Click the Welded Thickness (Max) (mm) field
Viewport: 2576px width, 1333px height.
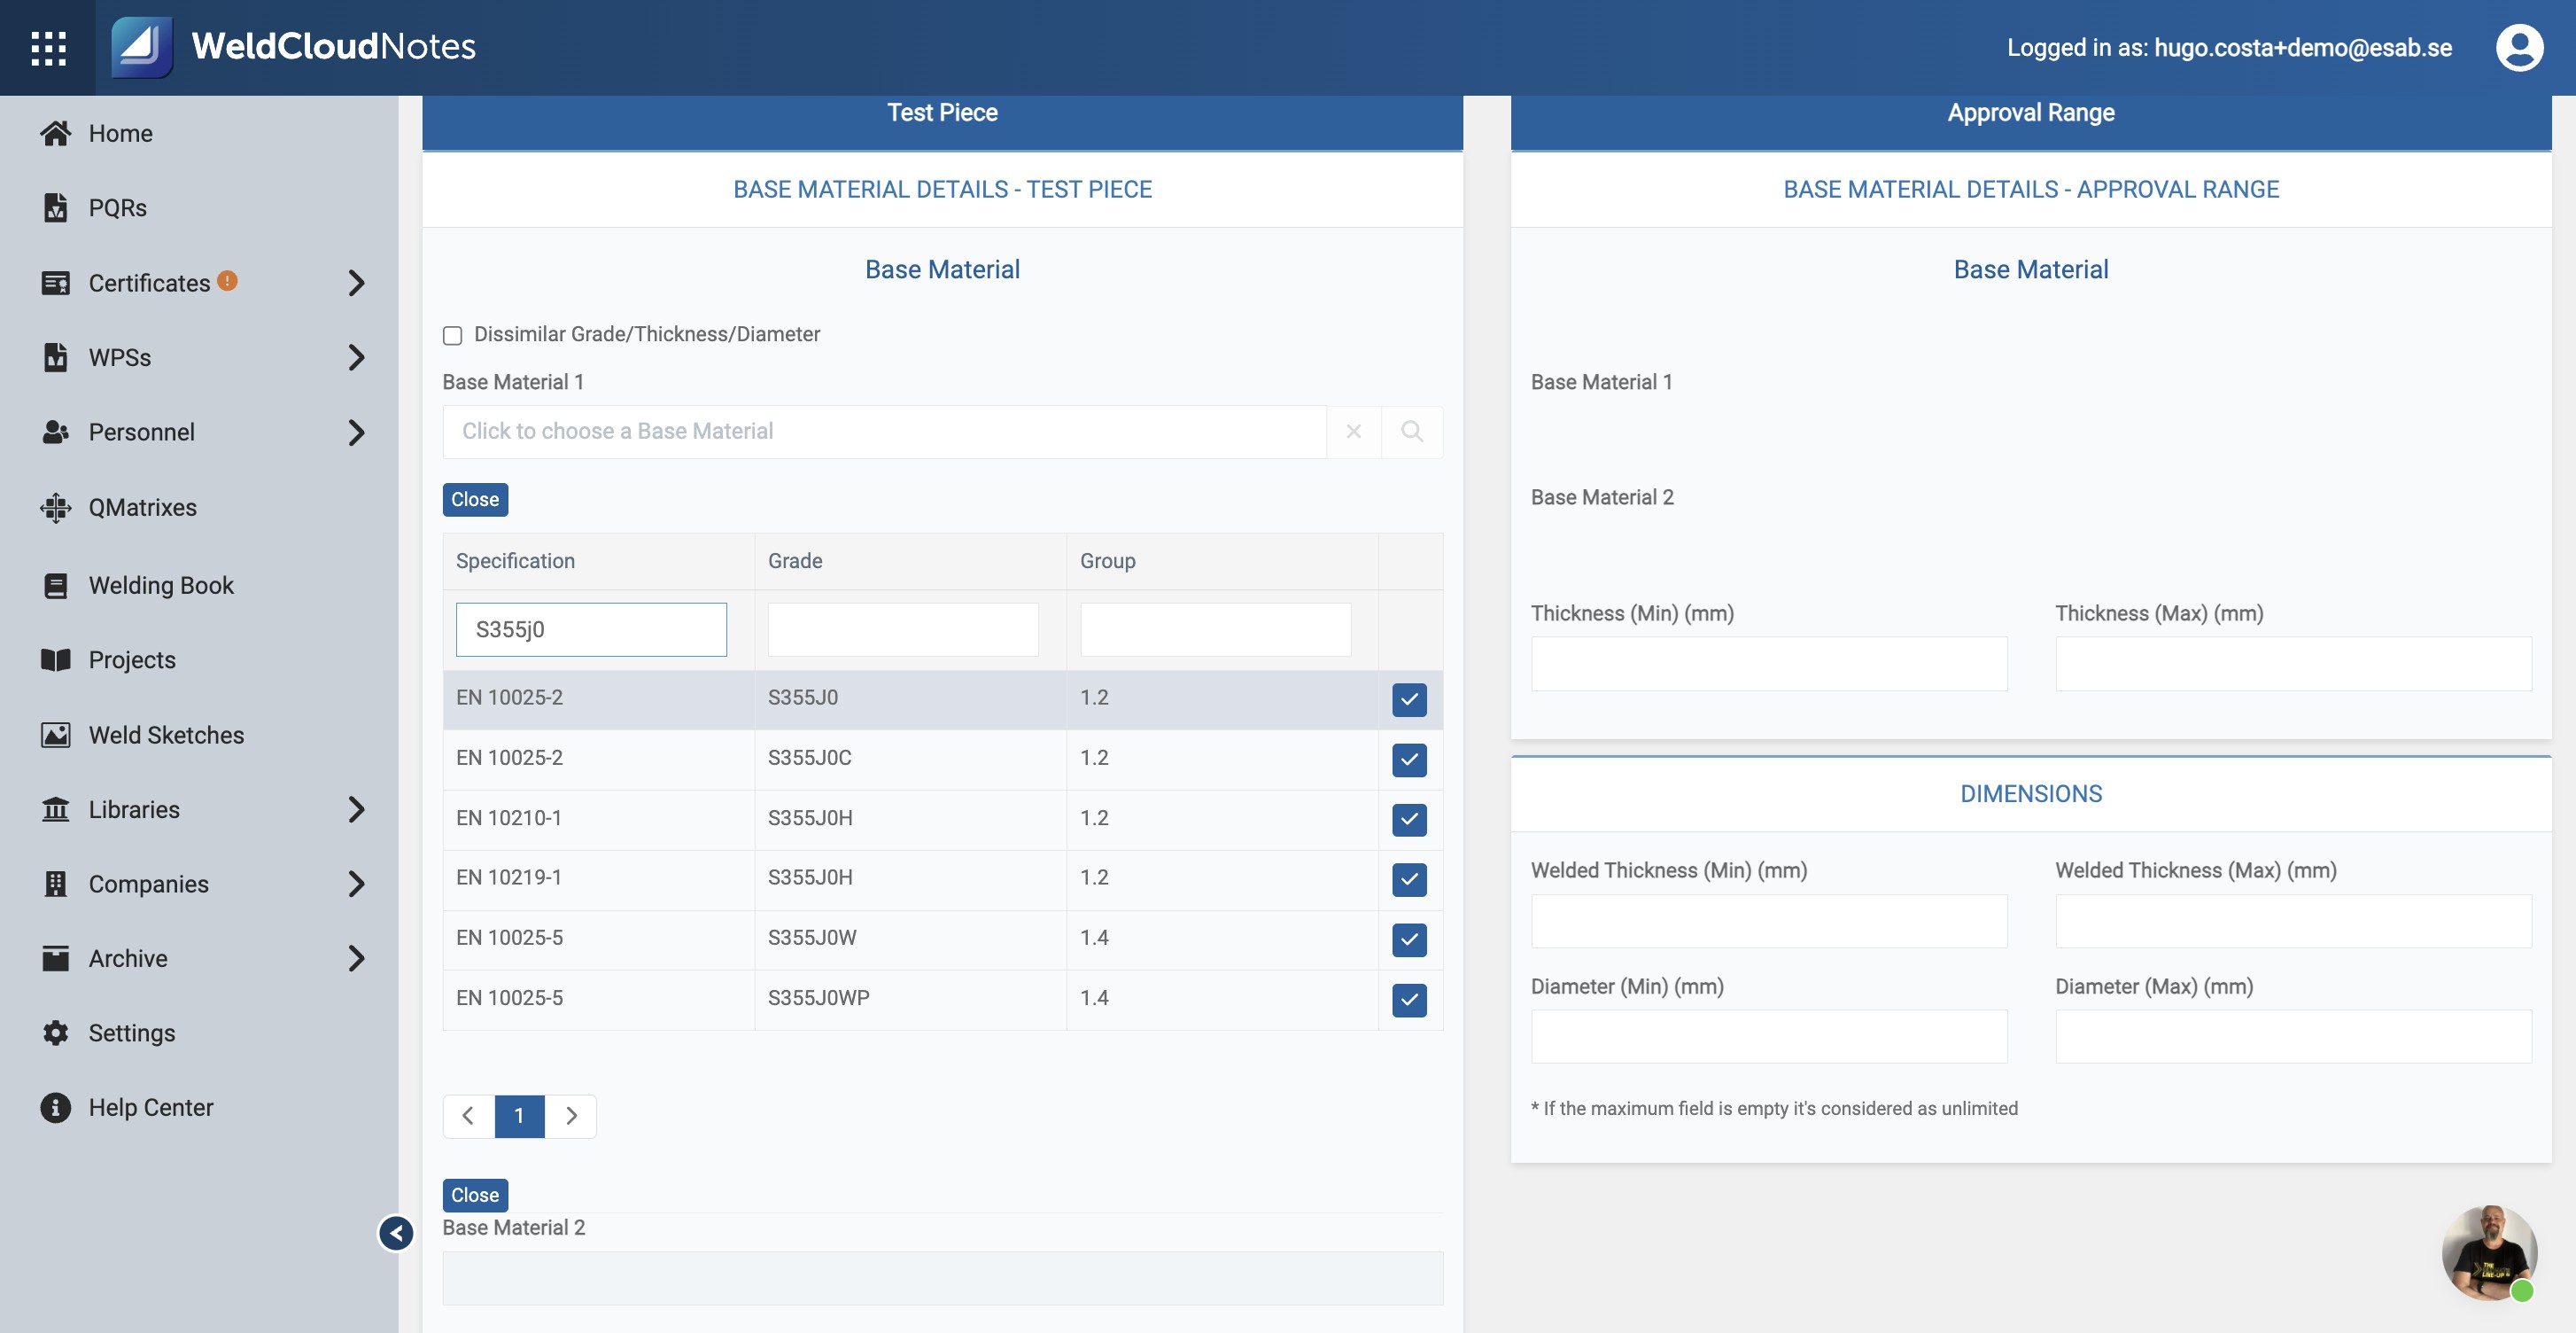2293,921
